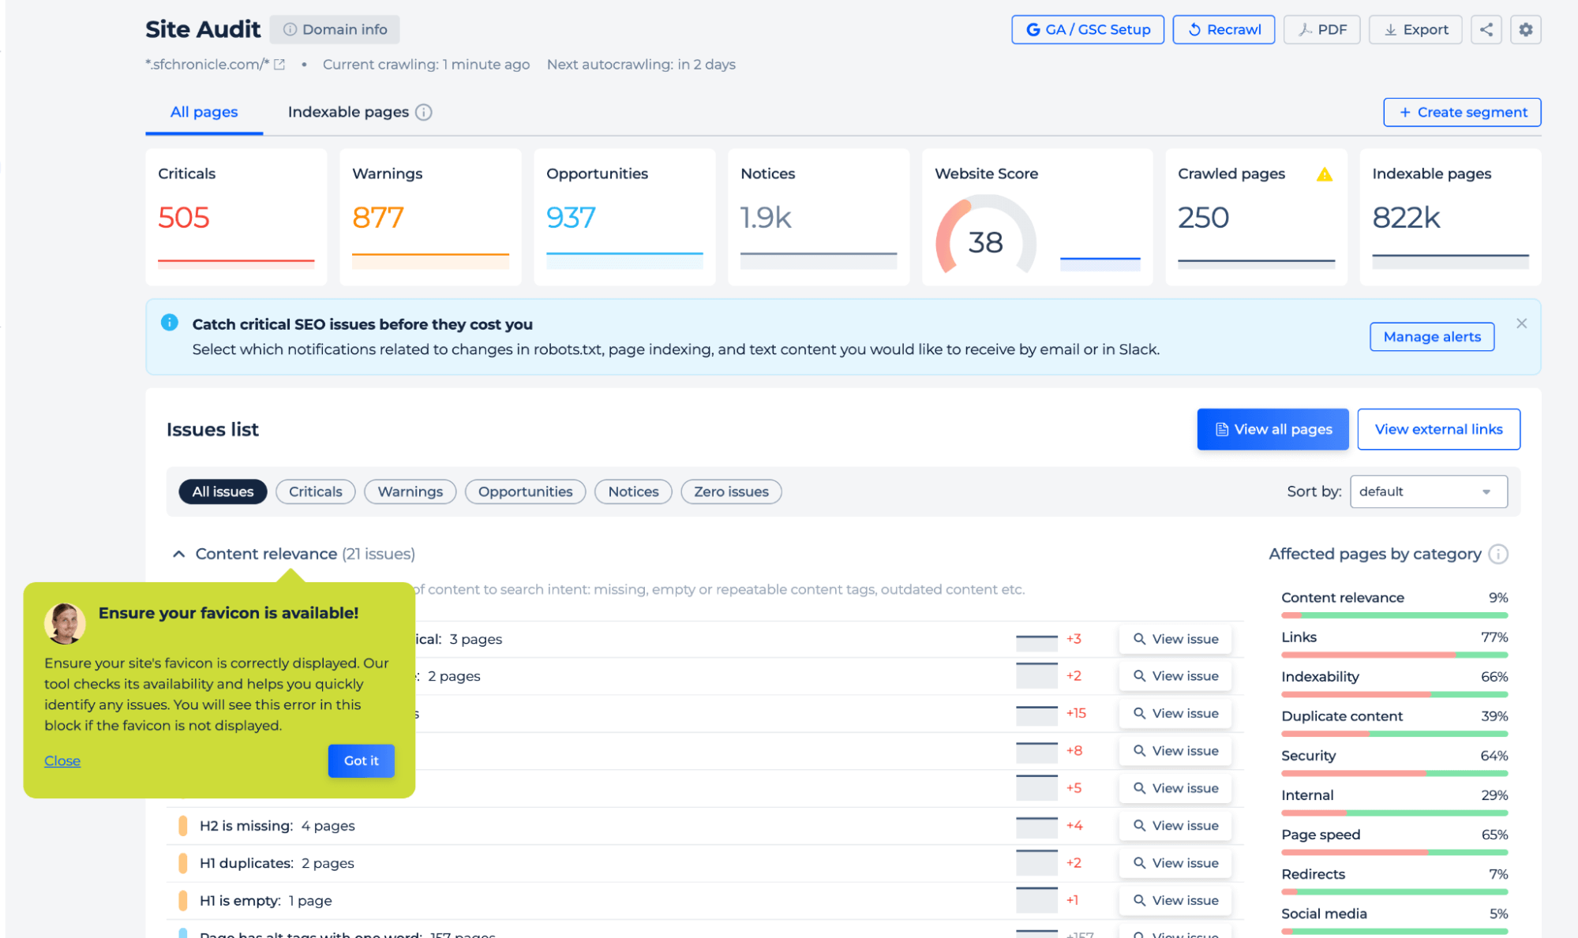Expand Content relevance issues section
The height and width of the screenshot is (938, 1578).
tap(177, 554)
